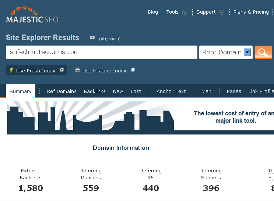The width and height of the screenshot is (274, 201).
Task: Switch to the Link Profile tab
Action: 261,91
